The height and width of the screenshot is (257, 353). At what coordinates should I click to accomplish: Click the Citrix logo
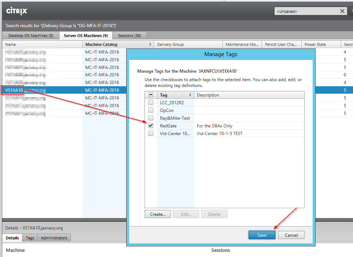(x=17, y=11)
